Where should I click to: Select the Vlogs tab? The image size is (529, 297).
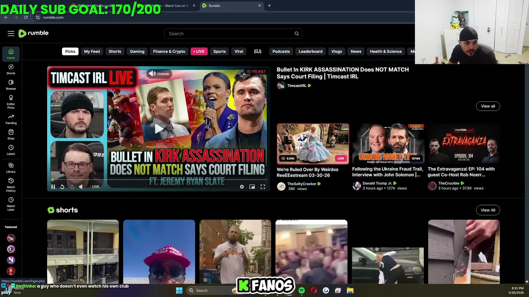(336, 51)
